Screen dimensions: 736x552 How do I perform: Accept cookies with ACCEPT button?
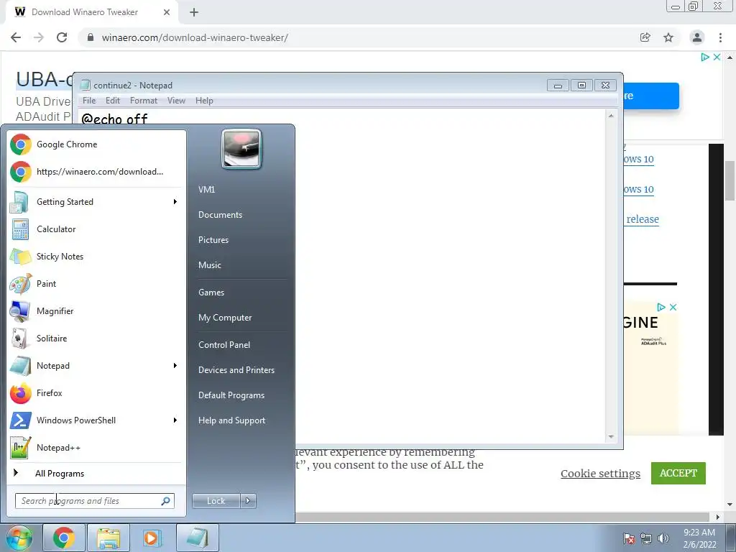coord(678,473)
